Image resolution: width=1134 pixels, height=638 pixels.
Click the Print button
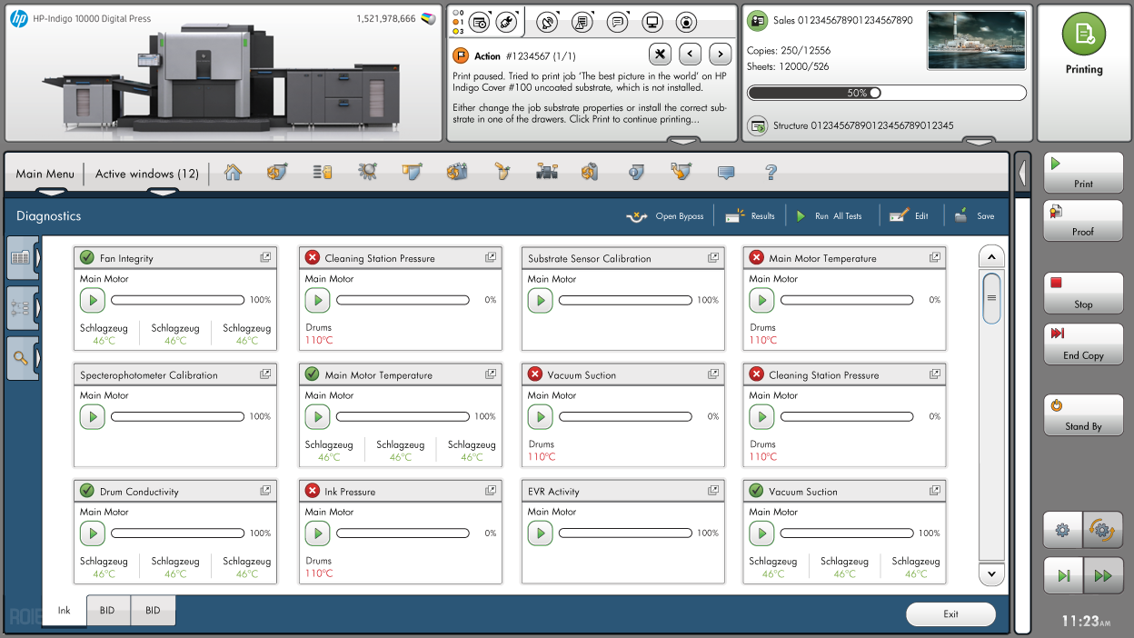coord(1083,173)
